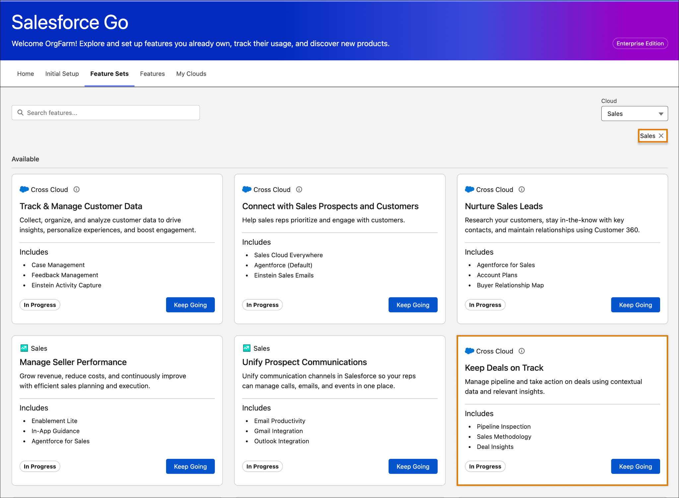Click In Progress badge on Unify Prospect Communications
679x498 pixels.
tap(263, 466)
